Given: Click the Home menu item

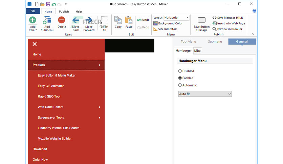Looking at the screenshot, I should coord(37,54).
